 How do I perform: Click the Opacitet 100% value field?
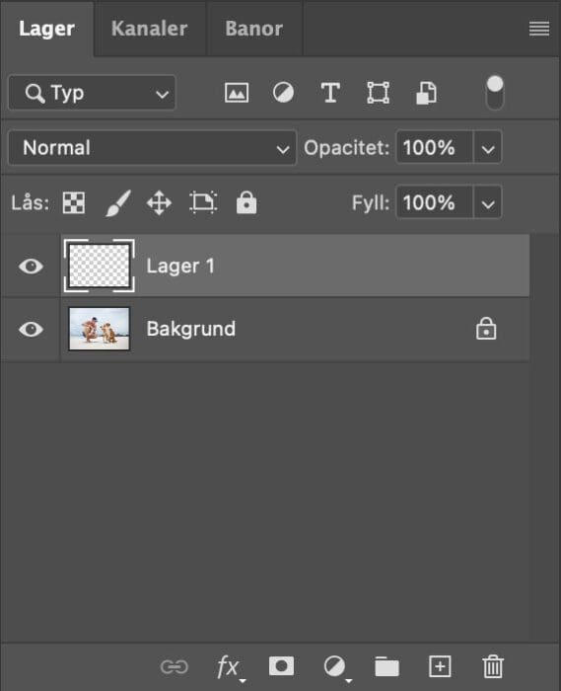point(434,148)
